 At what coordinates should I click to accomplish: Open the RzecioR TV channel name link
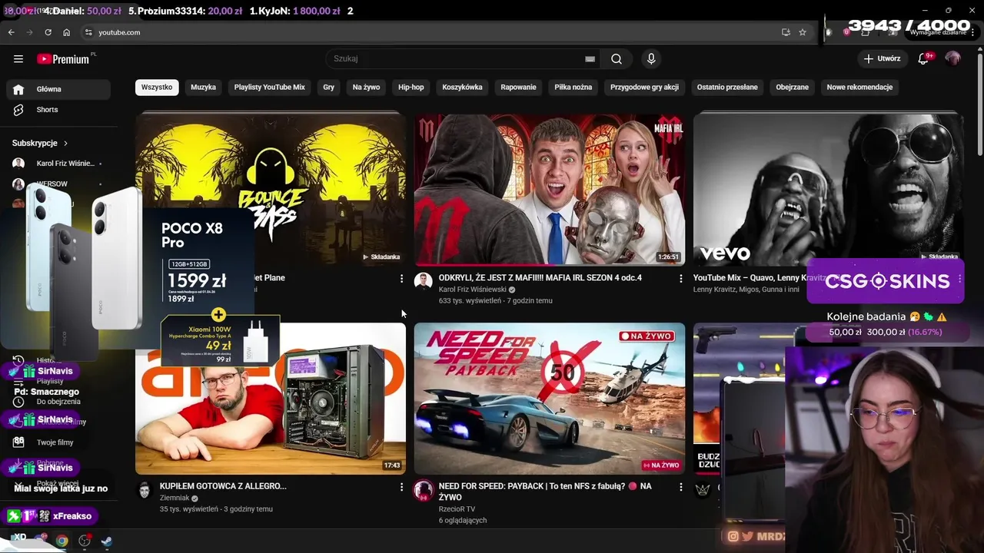[457, 509]
